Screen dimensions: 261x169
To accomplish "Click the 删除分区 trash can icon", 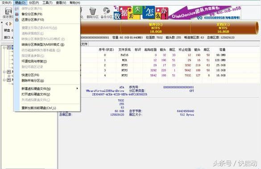I will click(x=92, y=11).
